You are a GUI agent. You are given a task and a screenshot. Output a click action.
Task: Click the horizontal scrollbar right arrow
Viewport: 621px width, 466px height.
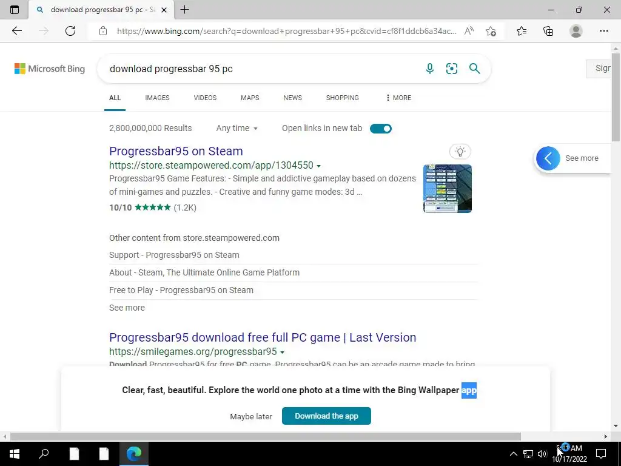click(x=605, y=436)
